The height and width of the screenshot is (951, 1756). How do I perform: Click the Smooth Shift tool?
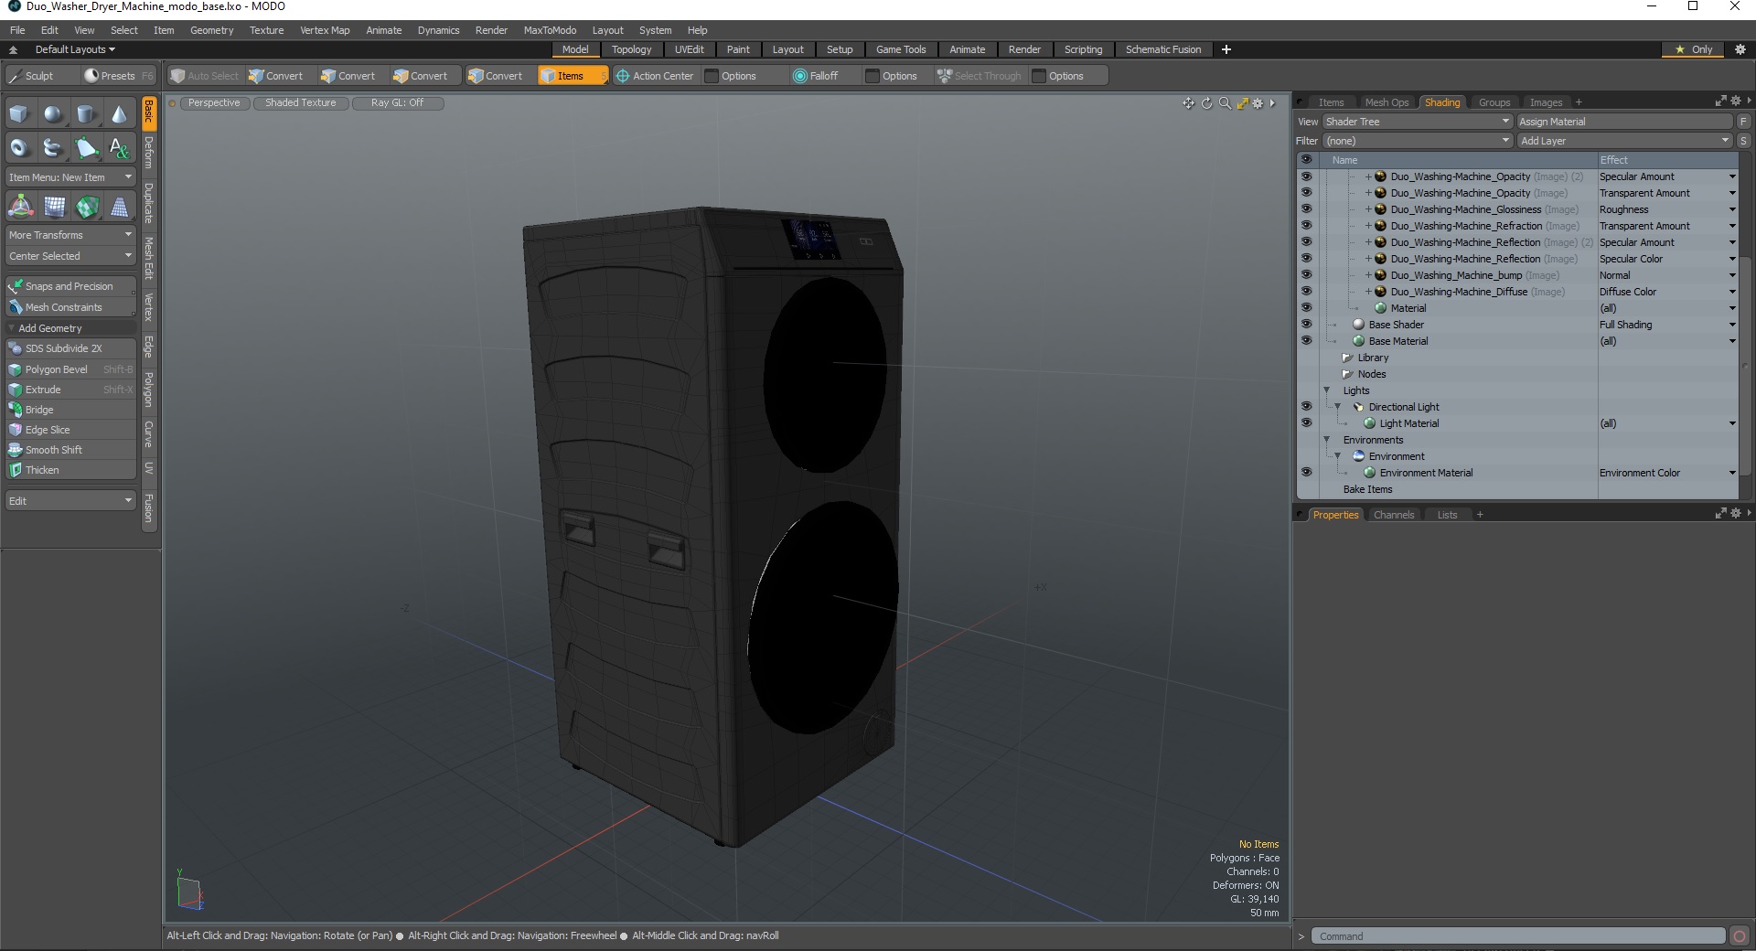coord(70,450)
